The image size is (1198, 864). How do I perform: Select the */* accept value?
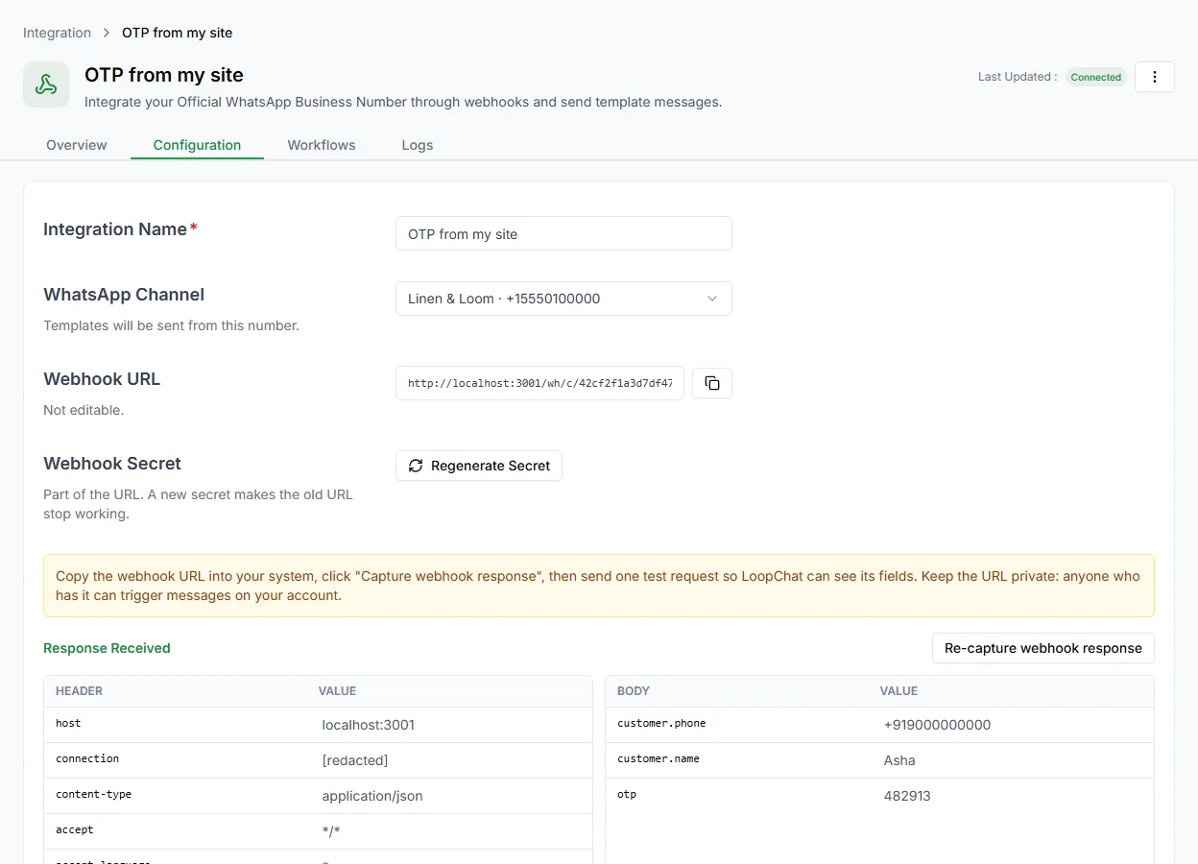click(331, 831)
